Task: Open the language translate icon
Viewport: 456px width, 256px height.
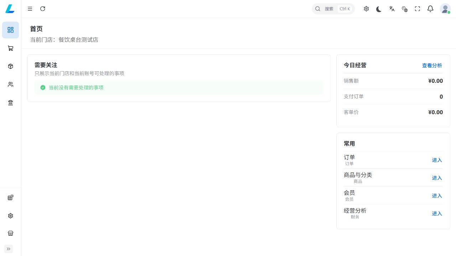Action: click(392, 9)
